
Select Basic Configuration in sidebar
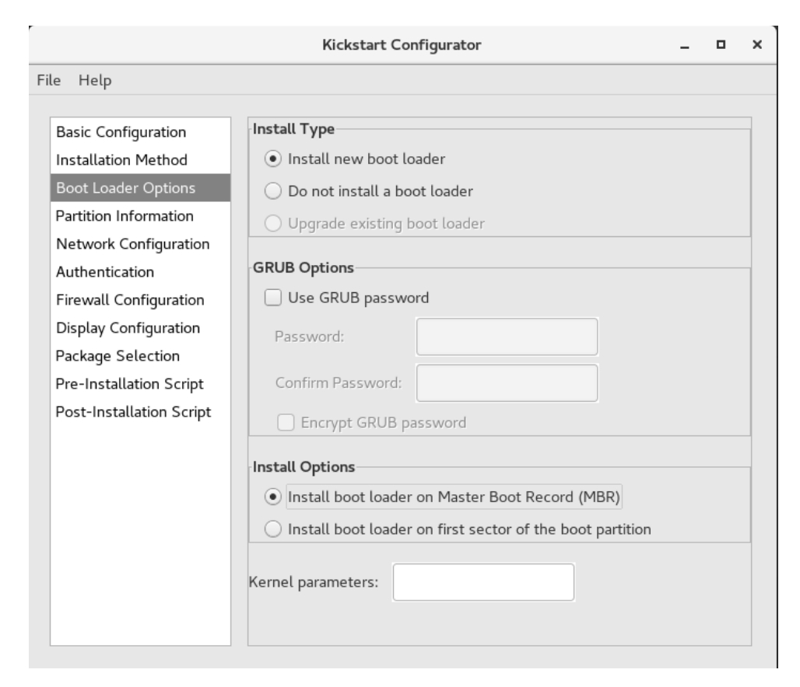click(x=121, y=132)
